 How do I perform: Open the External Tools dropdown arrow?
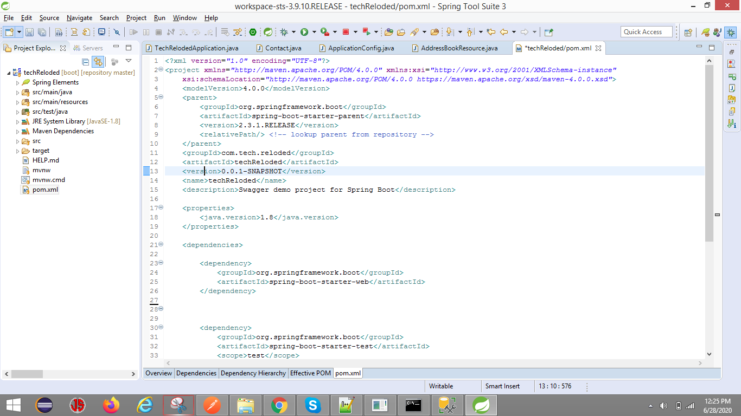(x=335, y=32)
